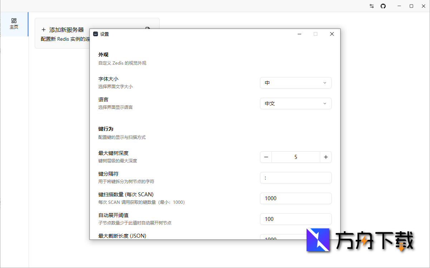The width and height of the screenshot is (430, 268).
Task: Increase 最大键树深度 with the plus button
Action: pyautogui.click(x=326, y=157)
